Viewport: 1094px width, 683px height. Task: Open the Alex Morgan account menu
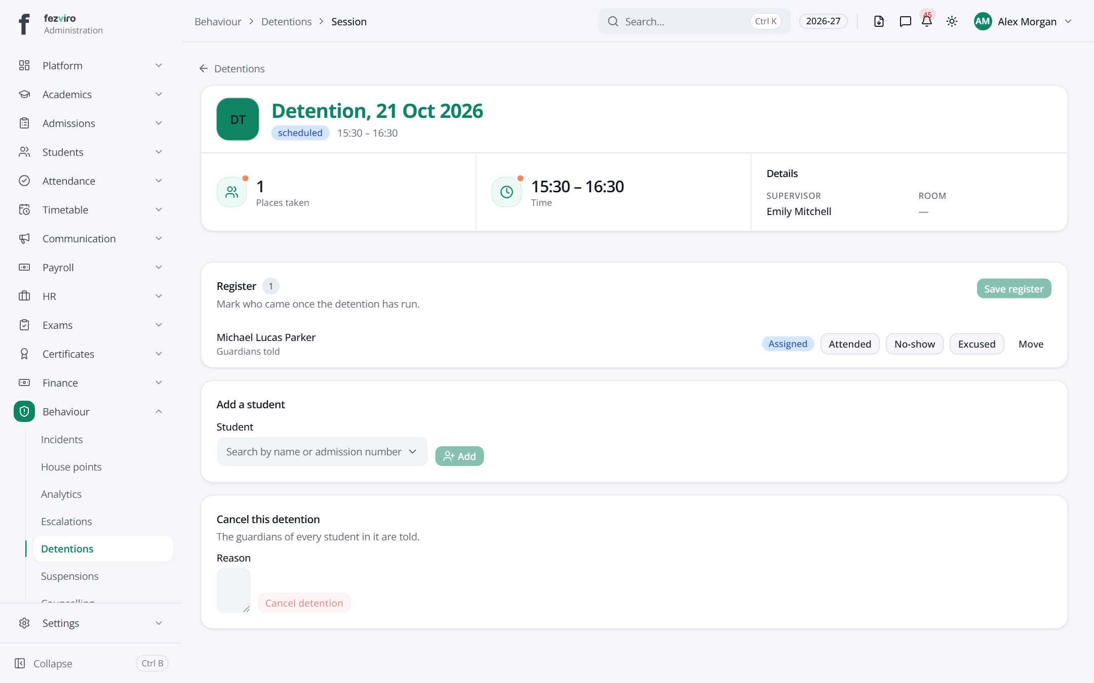[x=1023, y=21]
